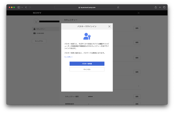Screen dimensions: 174x113
Task: Click the サインアウト button
Action: (39, 41)
